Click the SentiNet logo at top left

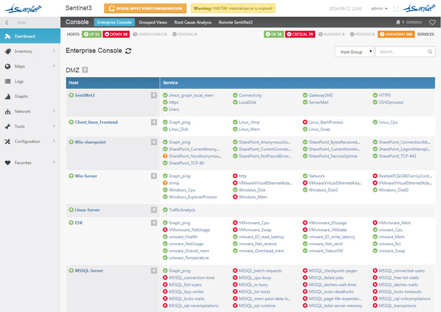[23, 8]
